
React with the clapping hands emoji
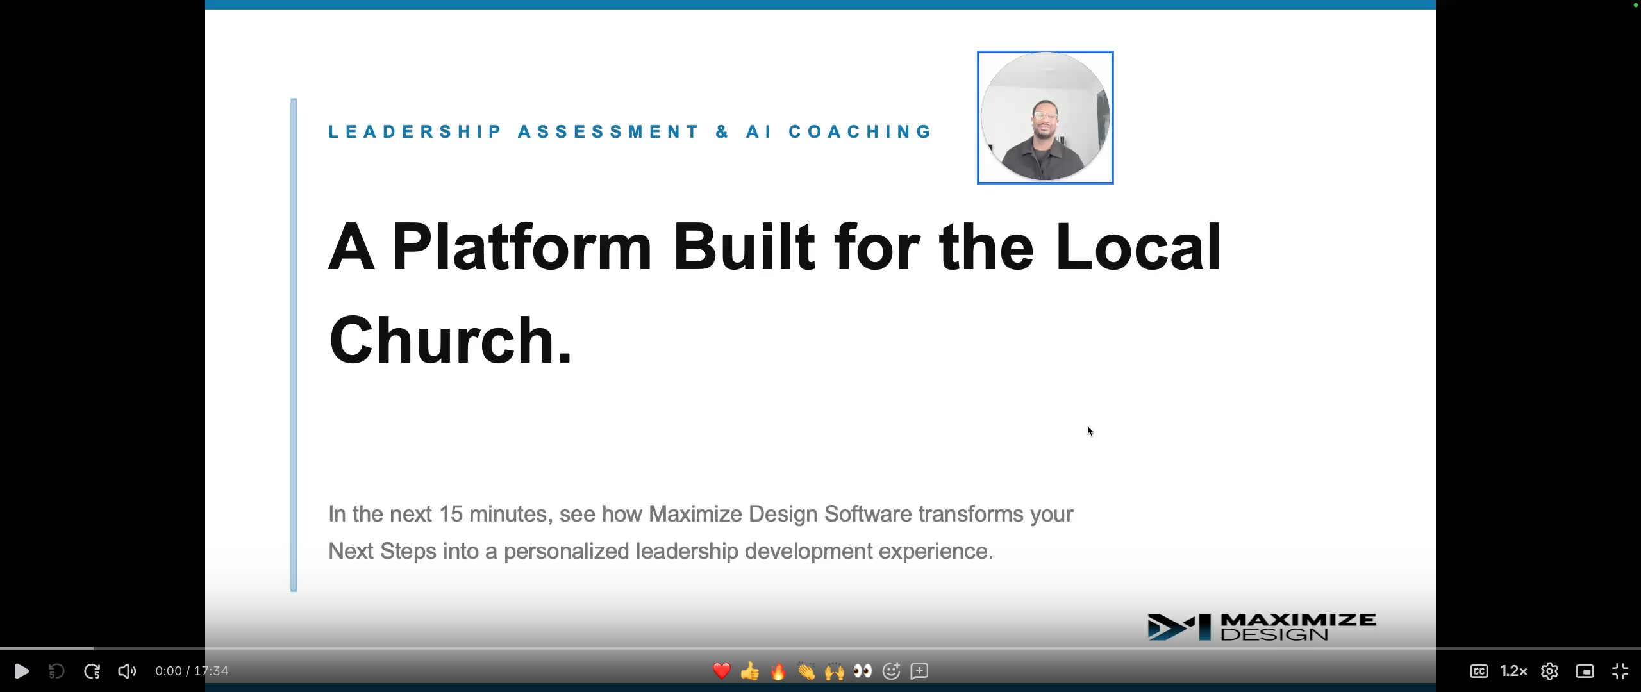[806, 671]
